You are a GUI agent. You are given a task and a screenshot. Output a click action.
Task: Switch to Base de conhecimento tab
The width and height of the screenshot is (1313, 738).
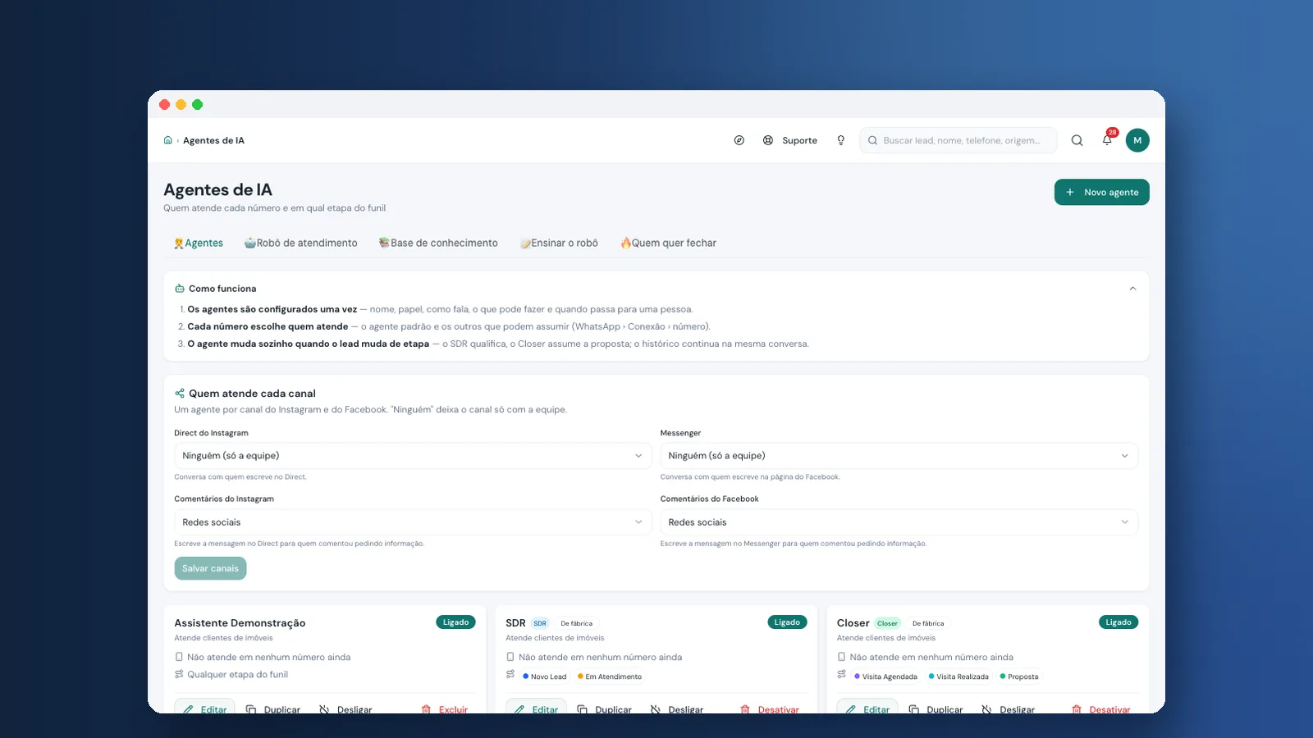click(x=438, y=243)
